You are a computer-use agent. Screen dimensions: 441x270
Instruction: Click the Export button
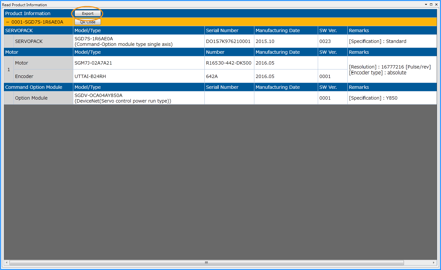pyautogui.click(x=87, y=13)
